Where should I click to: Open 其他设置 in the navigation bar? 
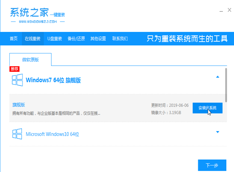(98, 38)
